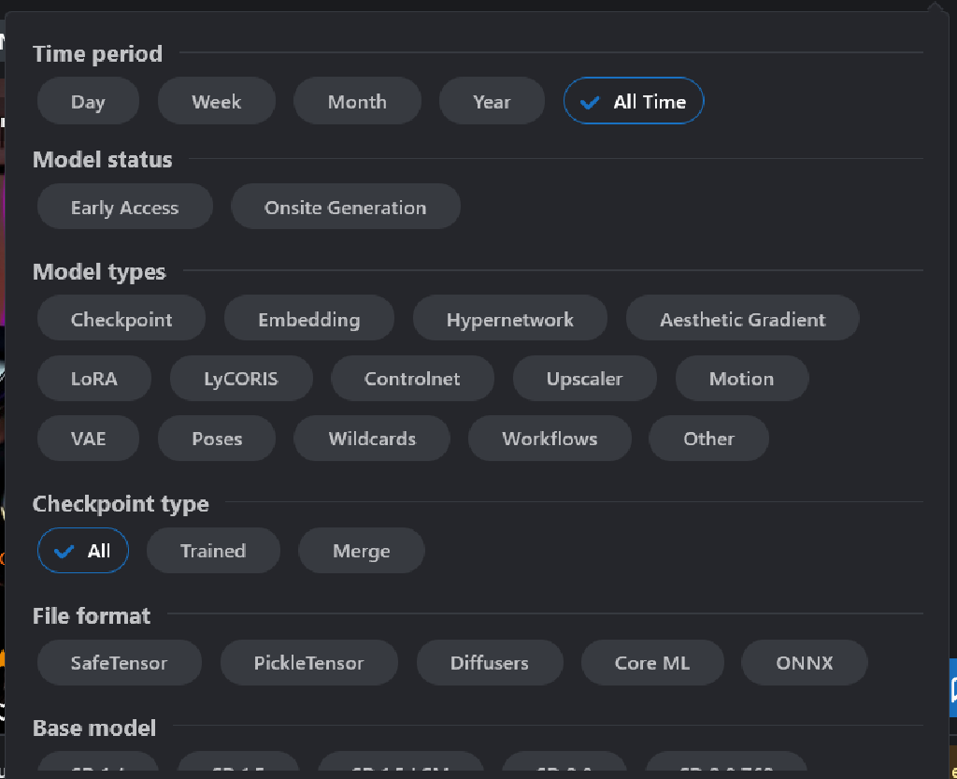Switch time period to Month
957x779 pixels.
(357, 100)
